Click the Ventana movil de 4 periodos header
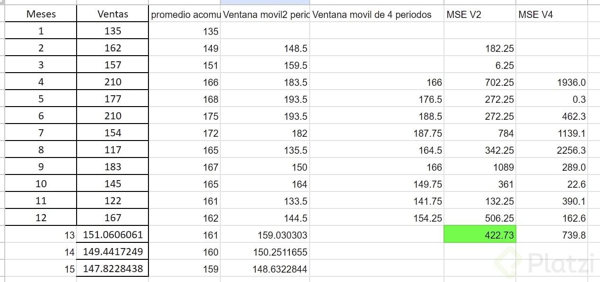This screenshot has height=282, width=600. (x=377, y=15)
